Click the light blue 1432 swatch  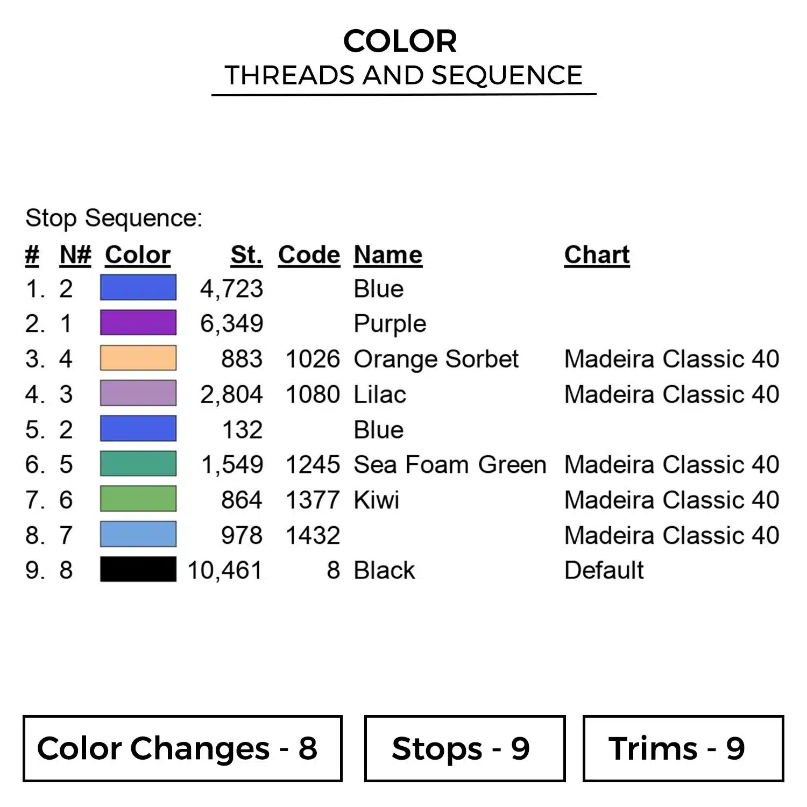(138, 534)
